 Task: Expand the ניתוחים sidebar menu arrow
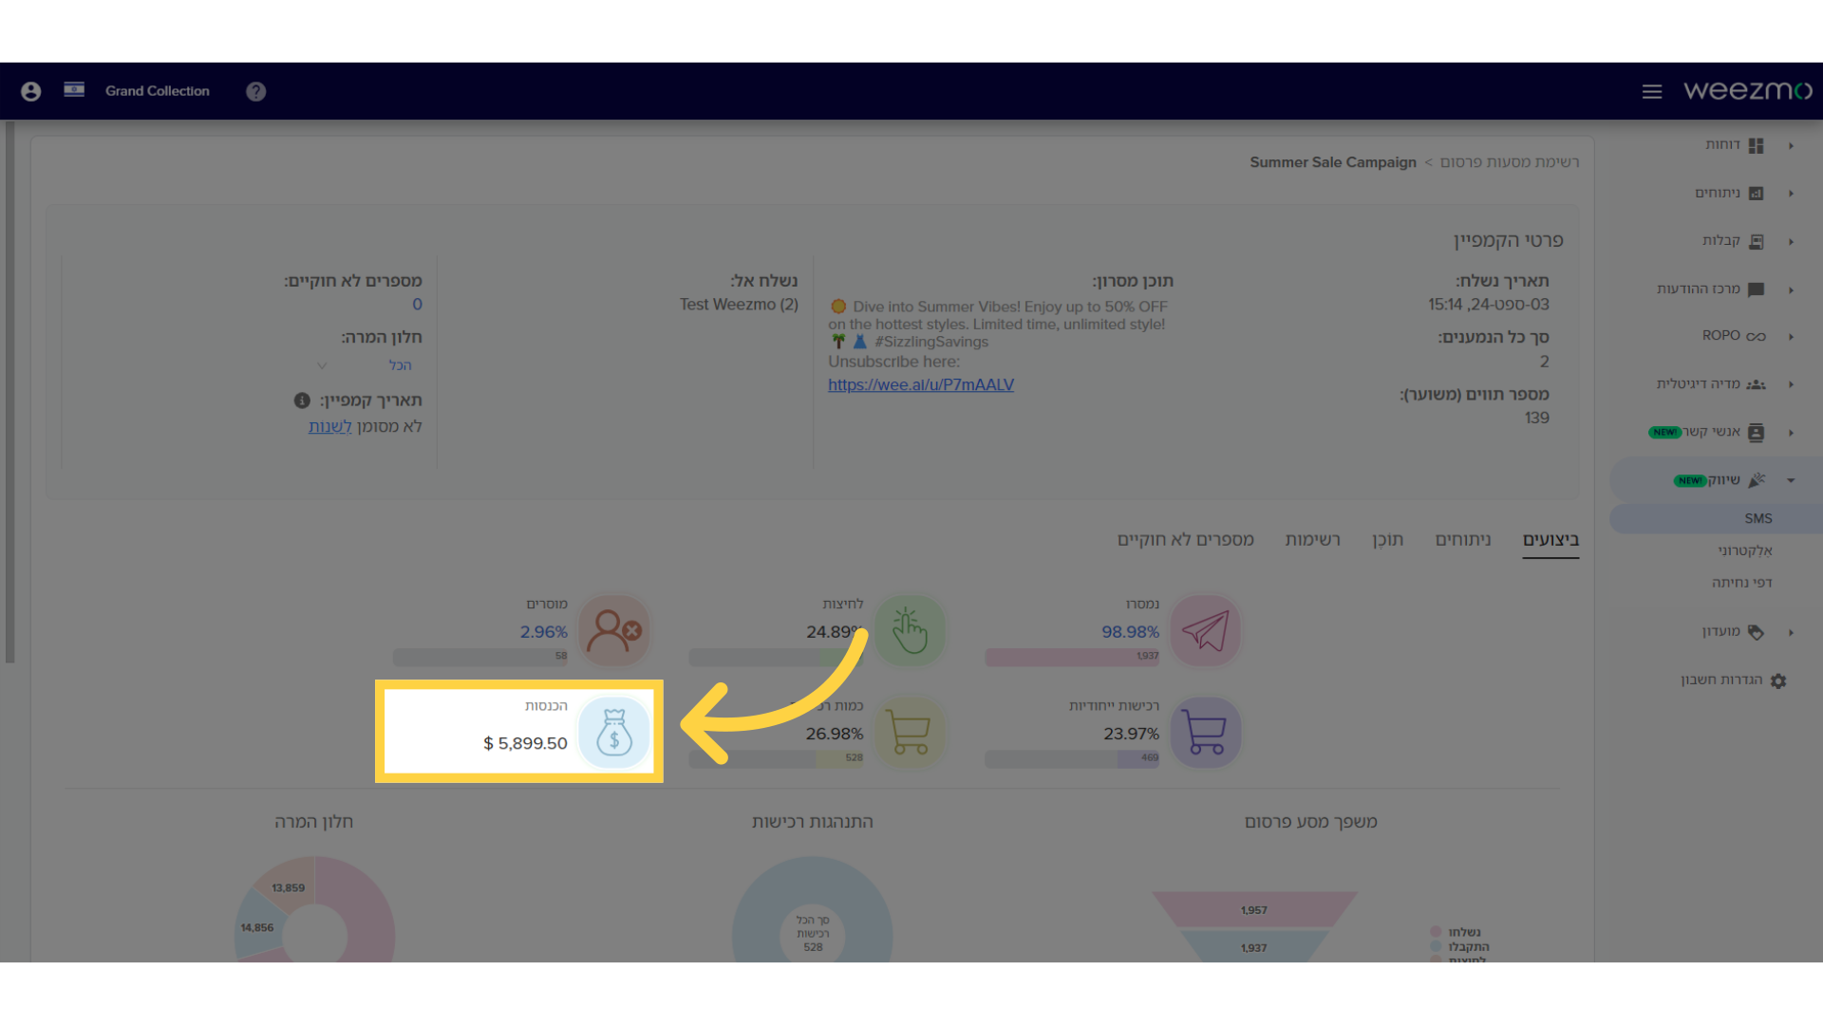(x=1791, y=194)
